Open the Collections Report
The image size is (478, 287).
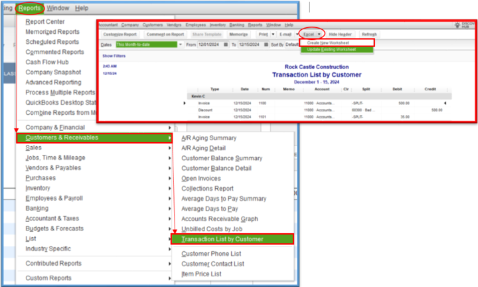click(207, 189)
